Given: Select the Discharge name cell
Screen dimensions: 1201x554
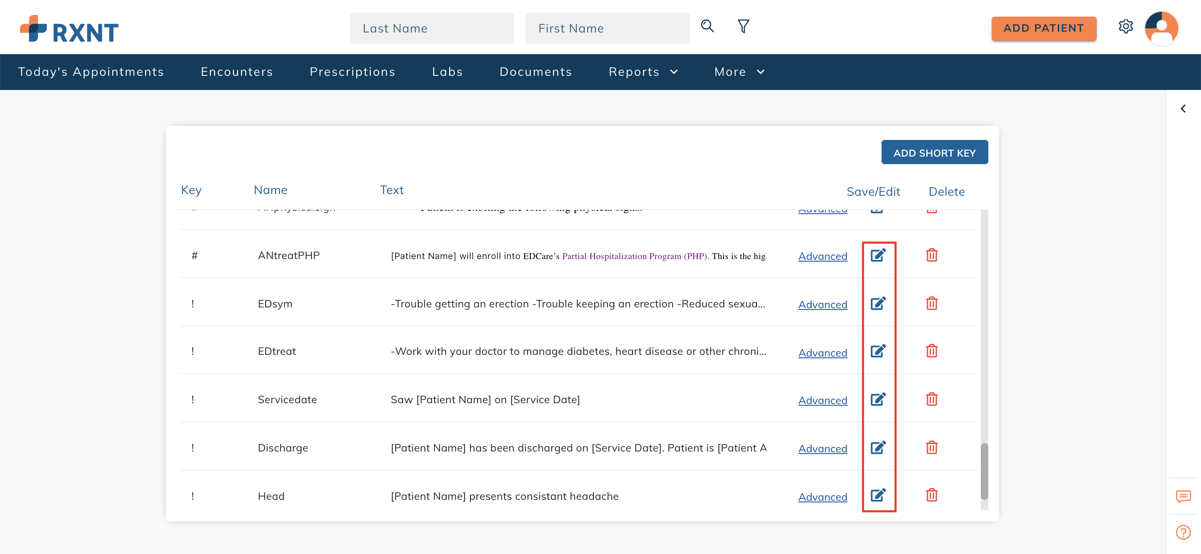Looking at the screenshot, I should pyautogui.click(x=283, y=448).
